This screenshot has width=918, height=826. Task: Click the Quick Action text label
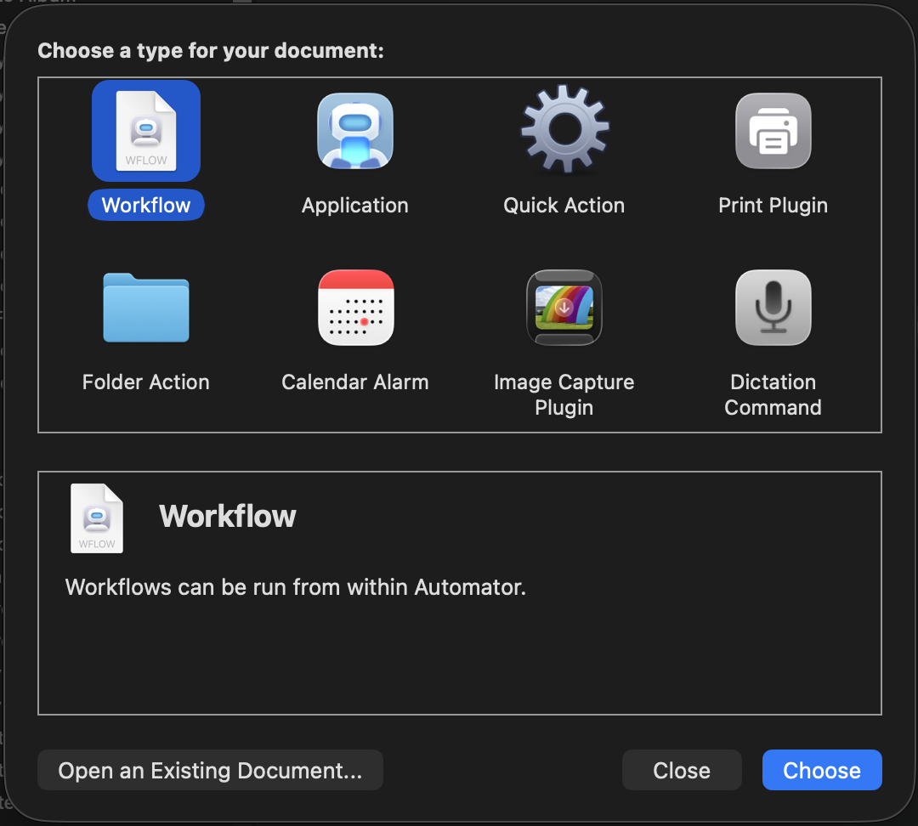pos(564,206)
